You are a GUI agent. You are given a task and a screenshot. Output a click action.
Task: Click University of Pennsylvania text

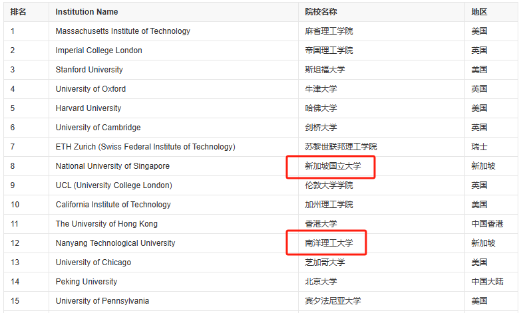[x=102, y=301]
